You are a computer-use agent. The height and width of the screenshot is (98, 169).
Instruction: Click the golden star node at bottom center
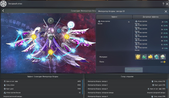[x=51, y=52]
